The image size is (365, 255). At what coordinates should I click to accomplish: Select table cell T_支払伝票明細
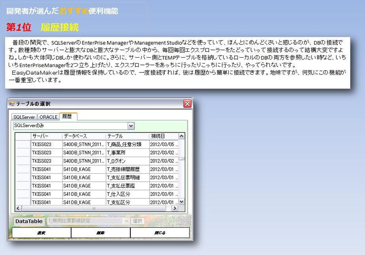point(128,177)
